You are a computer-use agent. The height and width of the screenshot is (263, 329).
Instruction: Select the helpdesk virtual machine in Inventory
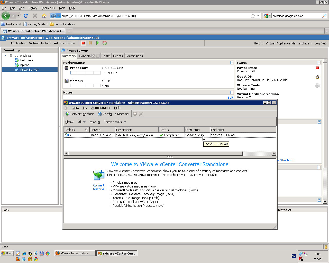click(27, 60)
